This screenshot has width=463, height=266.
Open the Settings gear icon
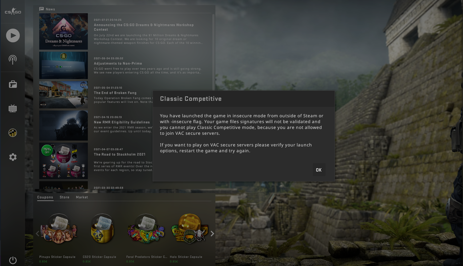13,157
